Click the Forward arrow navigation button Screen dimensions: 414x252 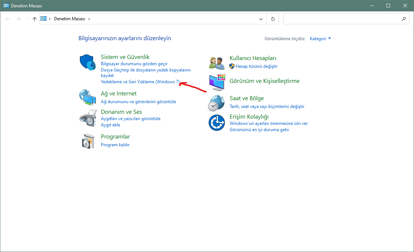pos(18,19)
